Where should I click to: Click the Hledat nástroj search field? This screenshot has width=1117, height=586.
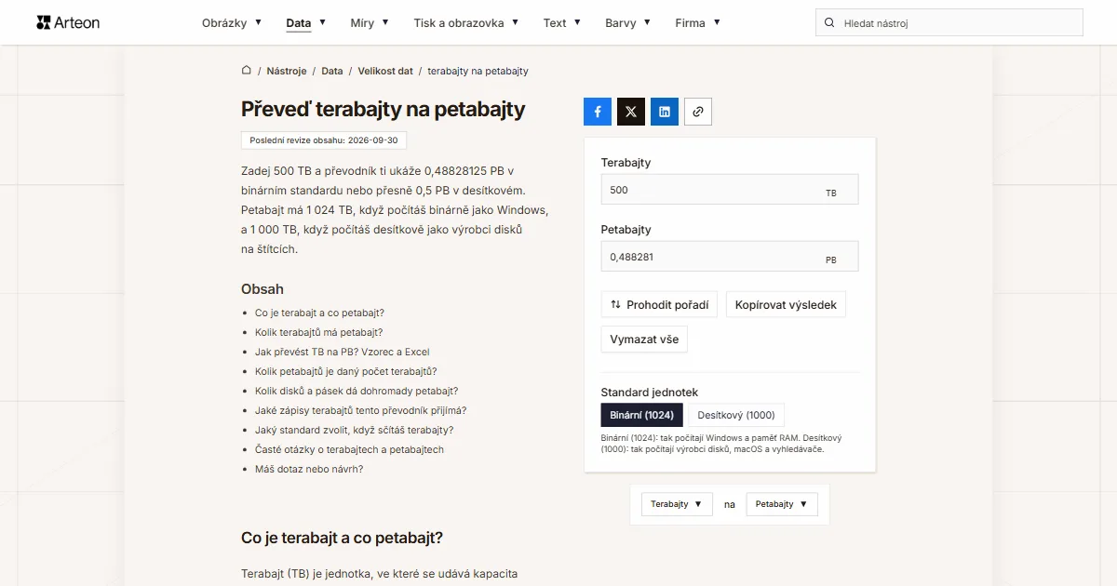point(949,22)
